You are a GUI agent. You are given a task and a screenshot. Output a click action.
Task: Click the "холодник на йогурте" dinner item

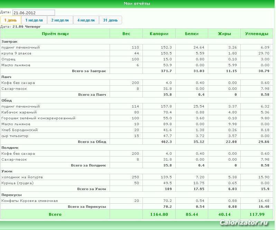click(22, 177)
